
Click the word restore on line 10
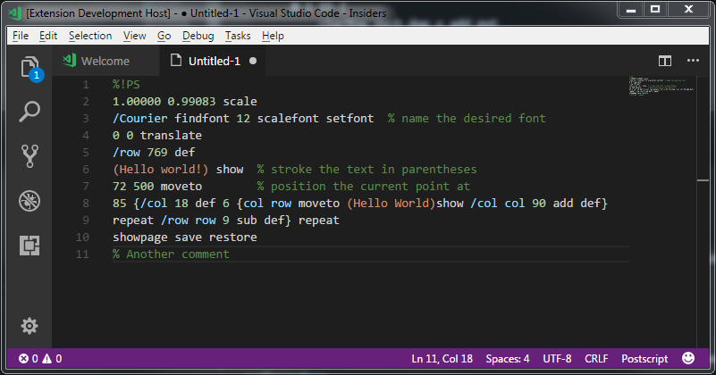pos(233,237)
